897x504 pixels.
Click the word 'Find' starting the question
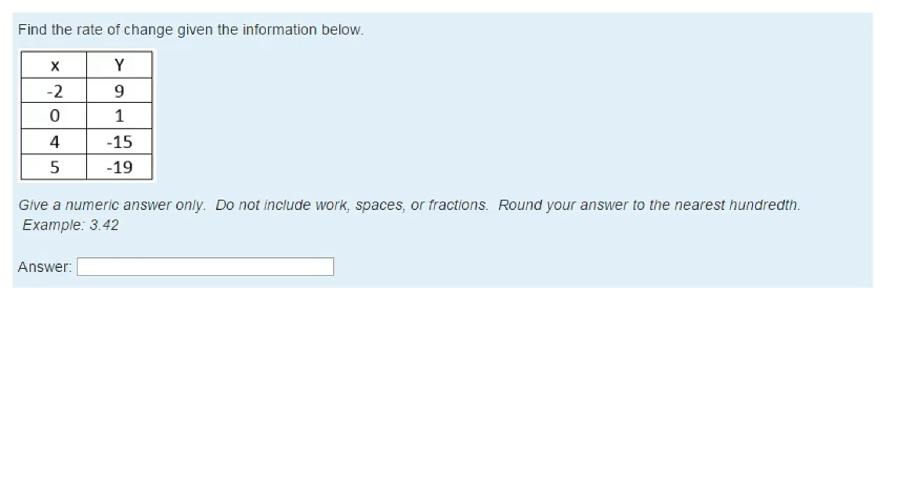[x=32, y=30]
